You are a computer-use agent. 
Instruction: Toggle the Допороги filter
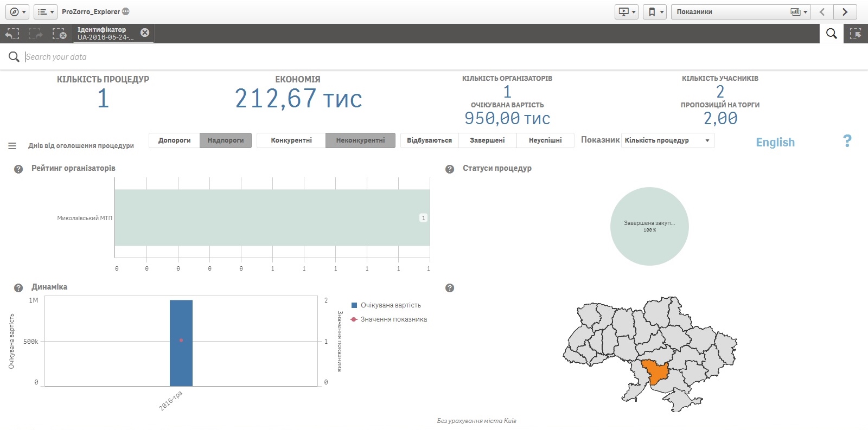point(174,140)
